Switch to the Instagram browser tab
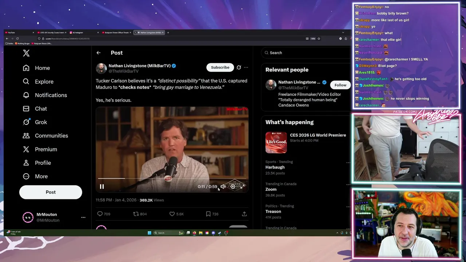Screen dimensions: 466x262 point(84,32)
